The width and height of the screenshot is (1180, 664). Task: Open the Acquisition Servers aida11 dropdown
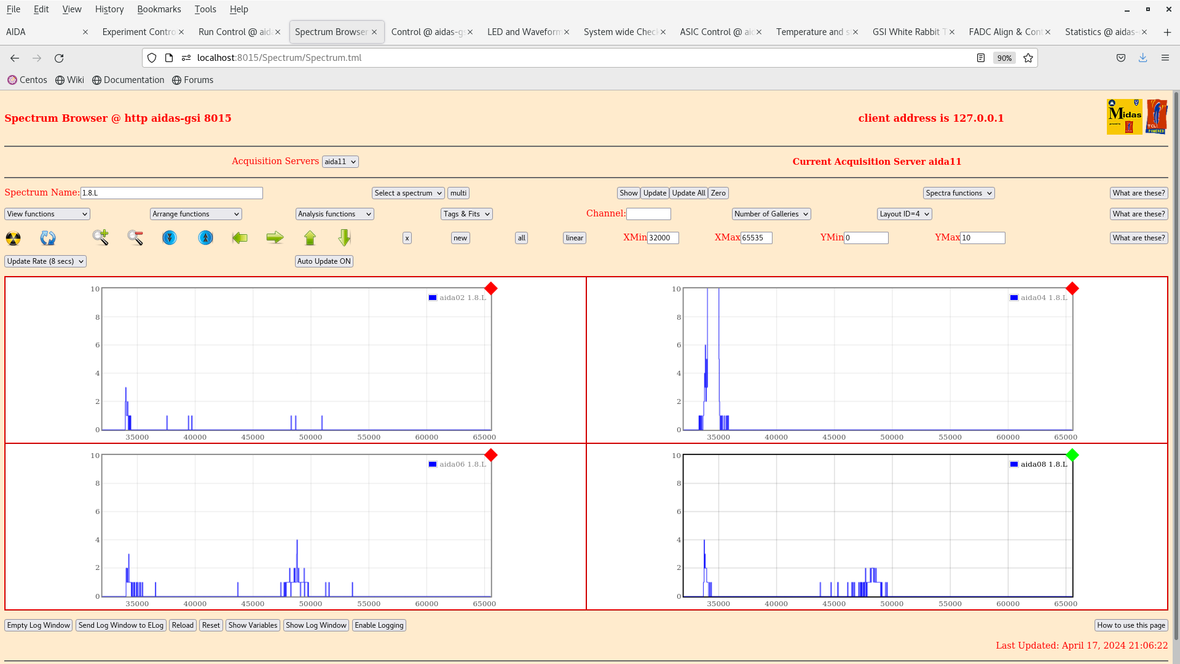[340, 162]
